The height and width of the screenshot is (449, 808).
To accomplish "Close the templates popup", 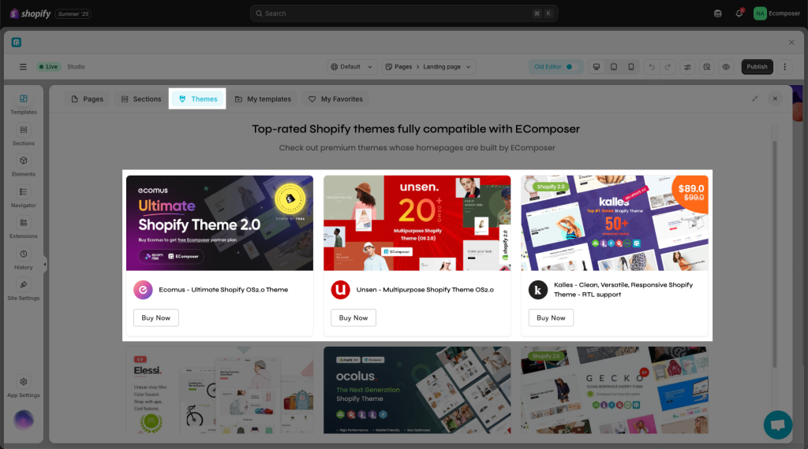I will point(775,98).
